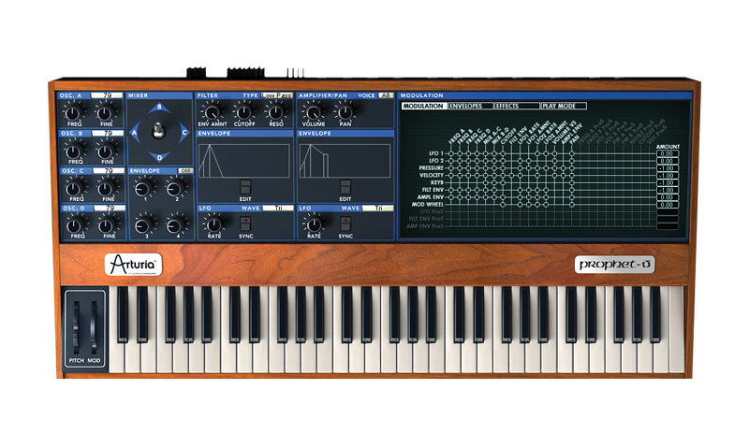The width and height of the screenshot is (749, 447).
Task: Click the OSC. D FREQ knob
Action: [x=76, y=226]
